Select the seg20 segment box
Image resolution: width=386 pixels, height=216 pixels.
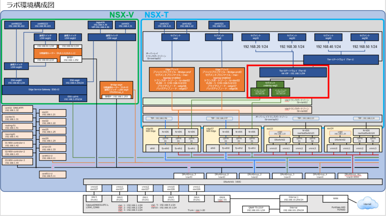(x=255, y=37)
